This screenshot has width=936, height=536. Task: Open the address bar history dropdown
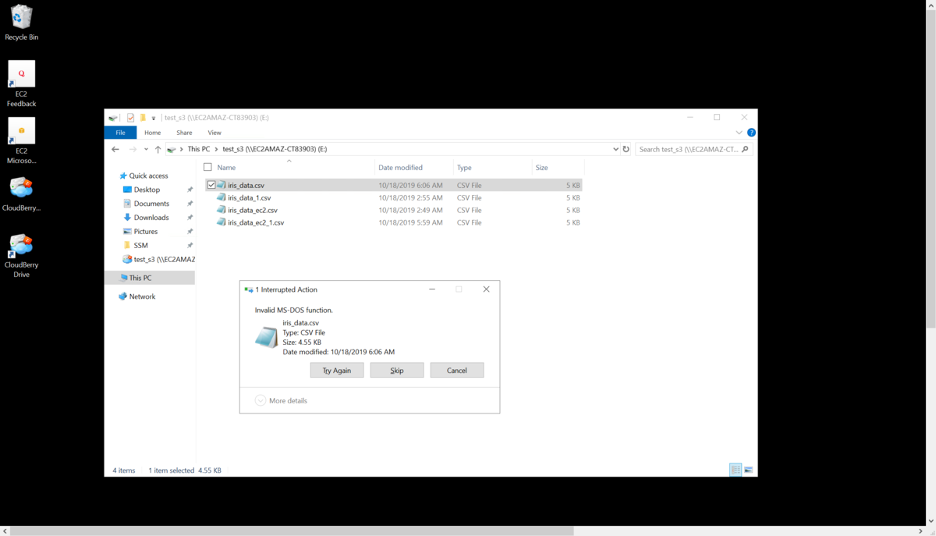tap(615, 149)
